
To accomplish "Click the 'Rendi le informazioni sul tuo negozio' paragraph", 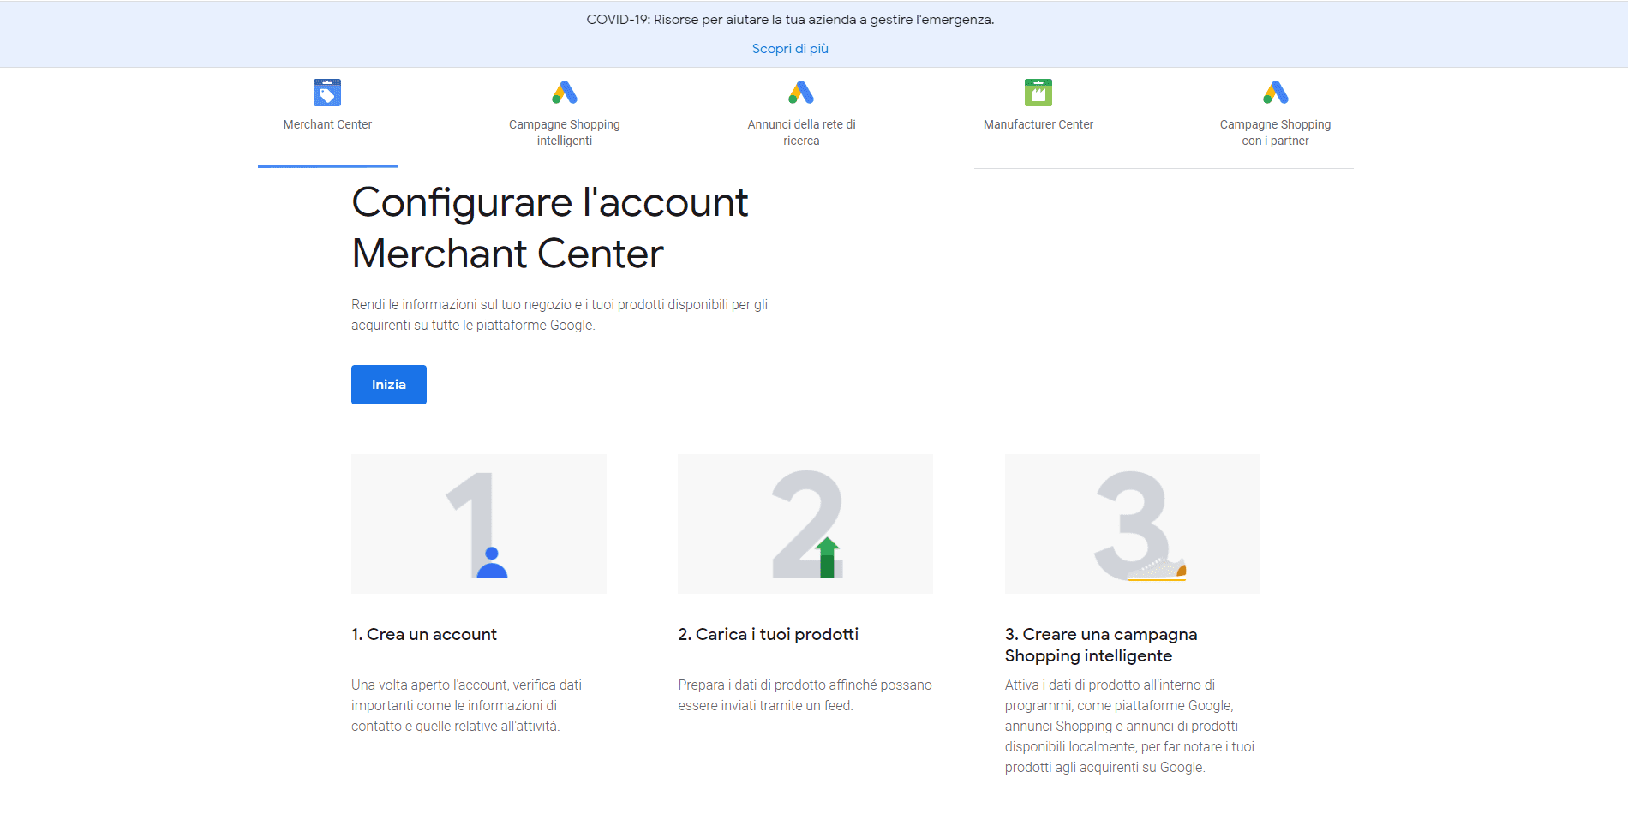I will tap(560, 314).
